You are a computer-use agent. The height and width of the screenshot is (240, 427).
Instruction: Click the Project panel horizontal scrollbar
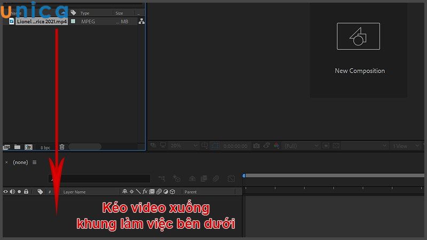click(85, 147)
